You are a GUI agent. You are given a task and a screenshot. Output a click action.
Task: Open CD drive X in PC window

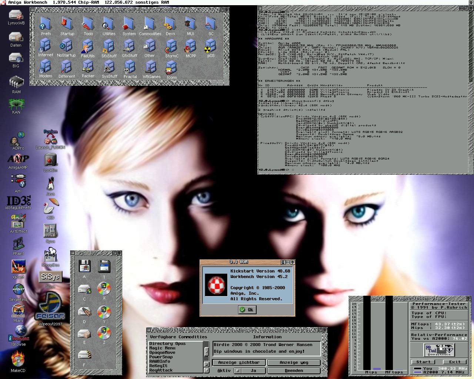104,288
